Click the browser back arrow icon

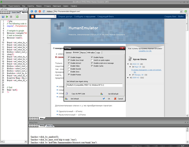(32, 11)
